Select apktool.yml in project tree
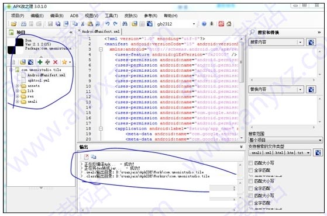The height and width of the screenshot is (216, 327). coord(39,81)
